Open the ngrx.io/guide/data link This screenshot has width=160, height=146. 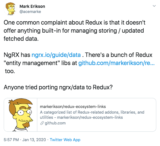coord(56,55)
